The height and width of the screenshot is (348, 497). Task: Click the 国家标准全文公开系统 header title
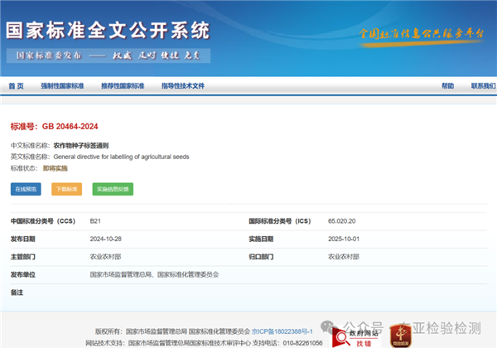(108, 31)
